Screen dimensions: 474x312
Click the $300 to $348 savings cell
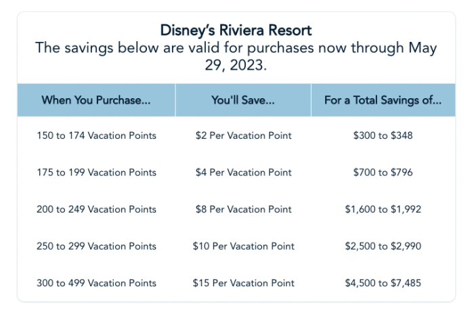tap(383, 135)
